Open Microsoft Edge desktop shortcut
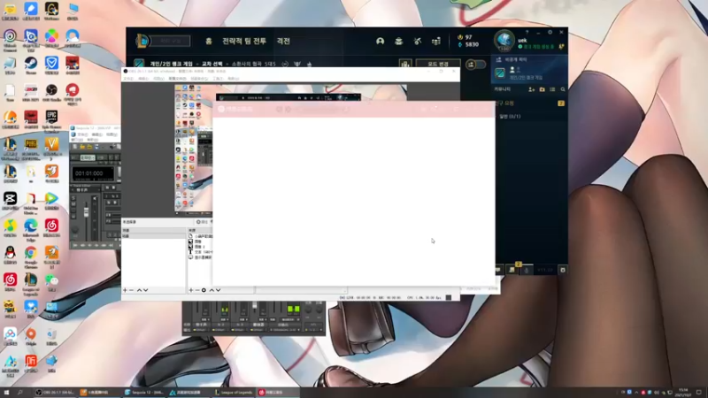 [x=31, y=228]
